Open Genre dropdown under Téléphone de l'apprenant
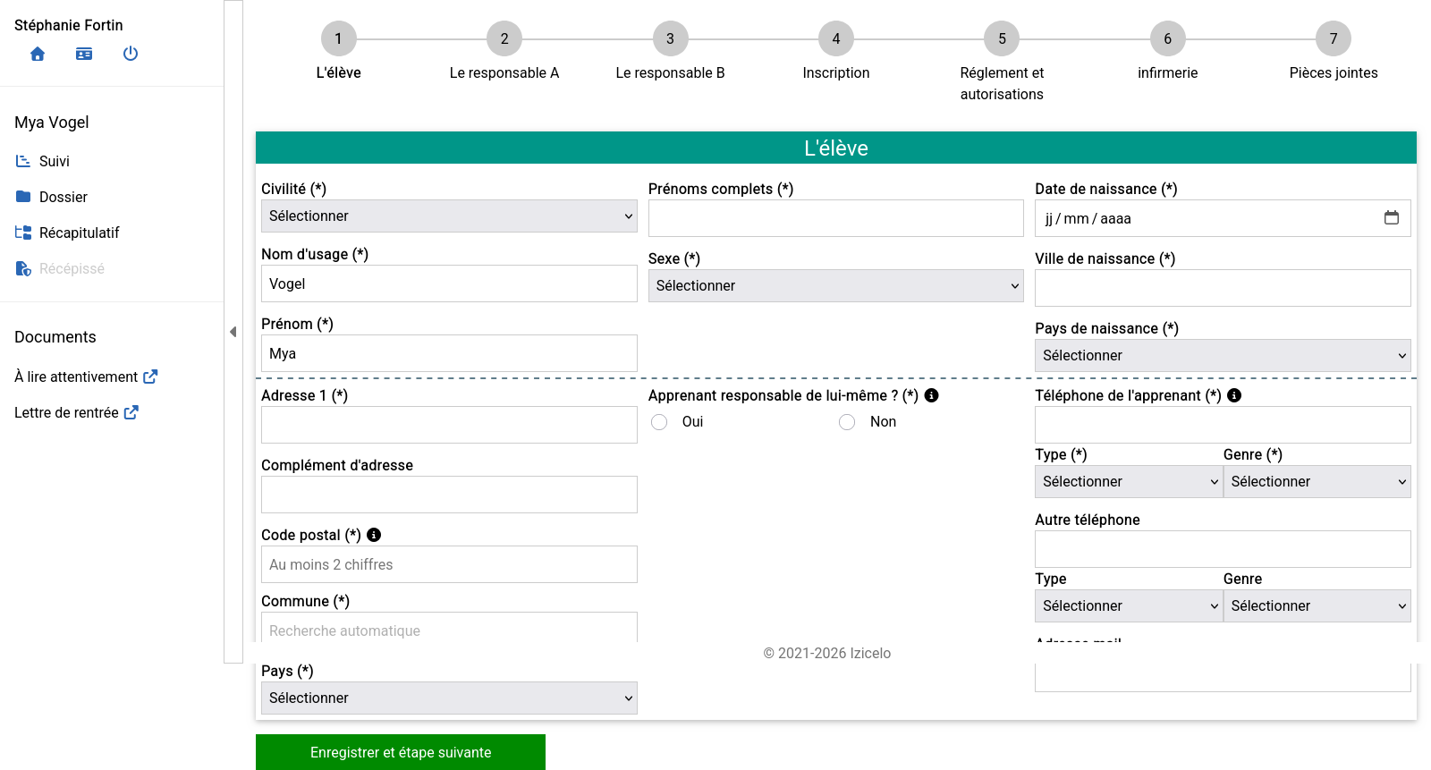This screenshot has height=770, width=1431. [1317, 481]
